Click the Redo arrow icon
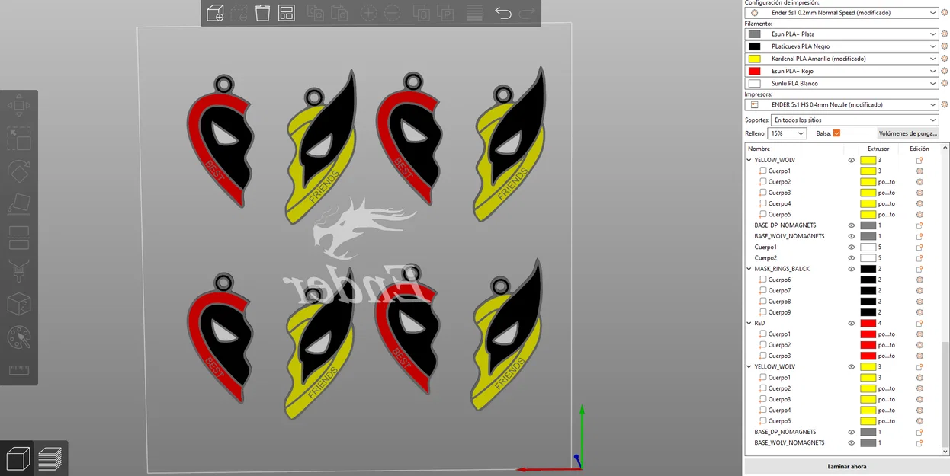Screen dimensions: 950x476 [x=526, y=13]
